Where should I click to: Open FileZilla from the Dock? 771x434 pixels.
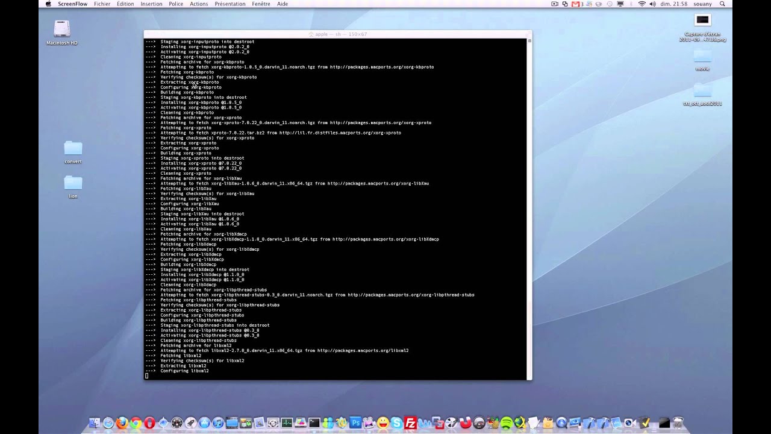(x=410, y=423)
